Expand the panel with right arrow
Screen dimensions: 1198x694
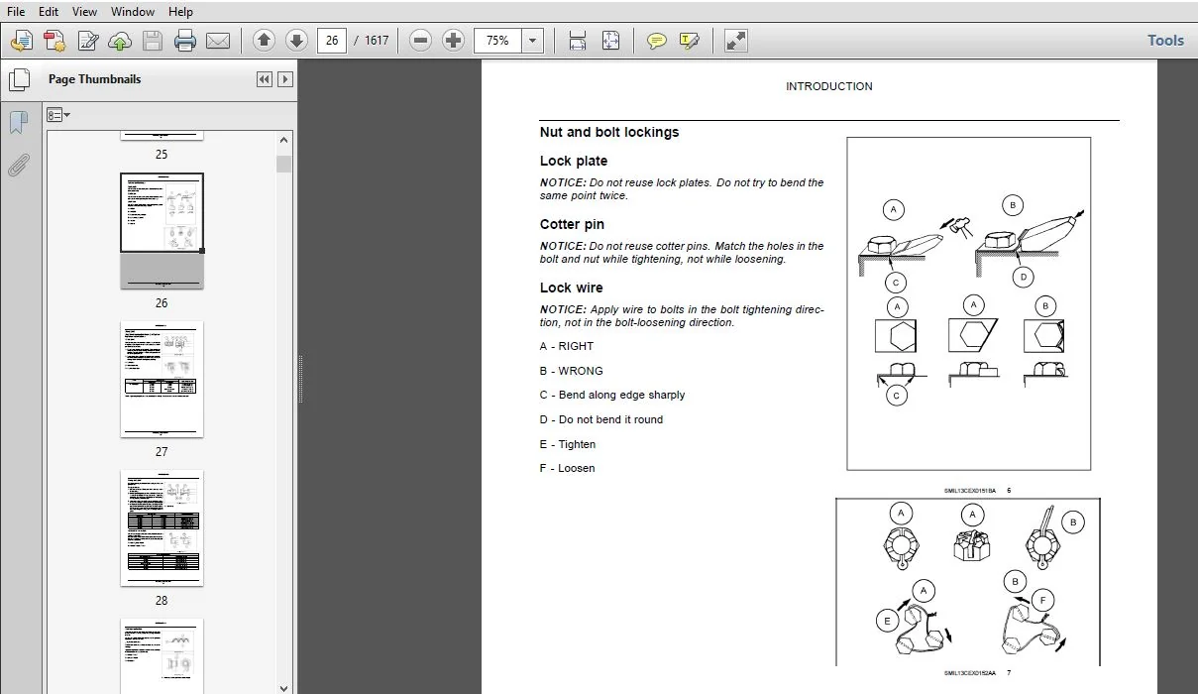[285, 79]
